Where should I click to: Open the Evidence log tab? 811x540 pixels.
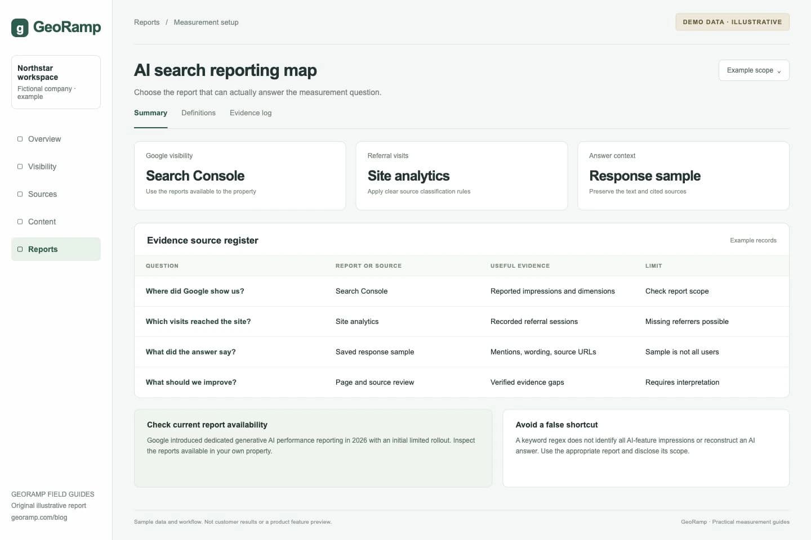(x=251, y=113)
